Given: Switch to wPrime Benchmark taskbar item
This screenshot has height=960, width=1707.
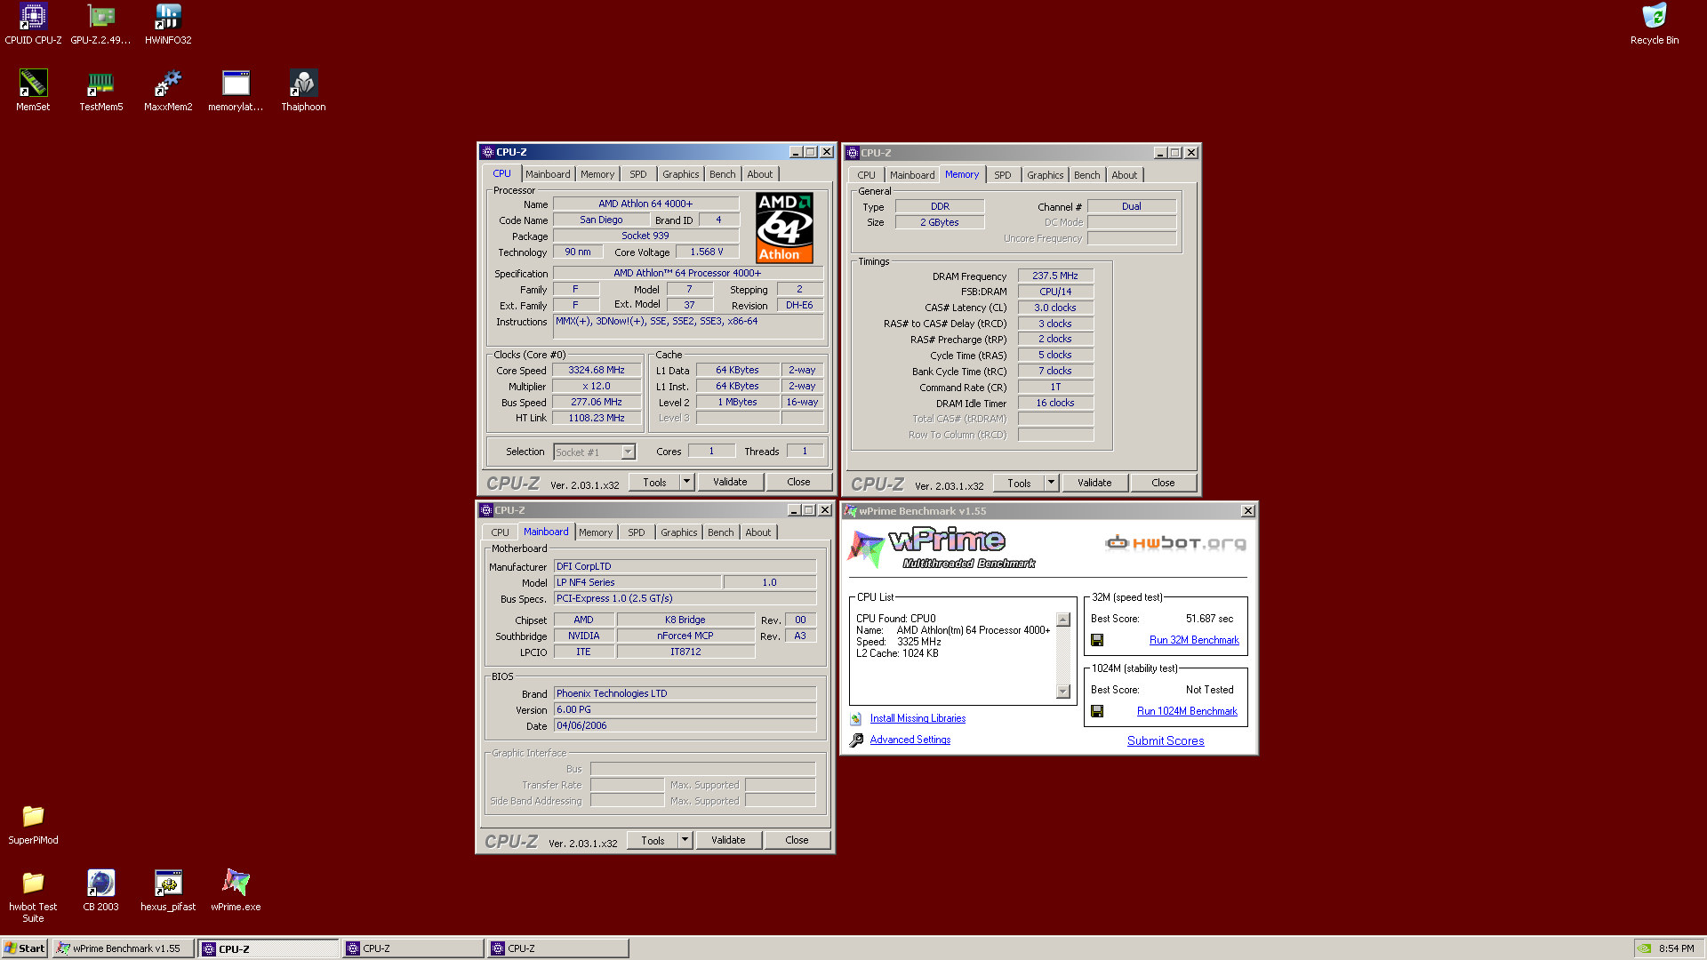Looking at the screenshot, I should 123,948.
